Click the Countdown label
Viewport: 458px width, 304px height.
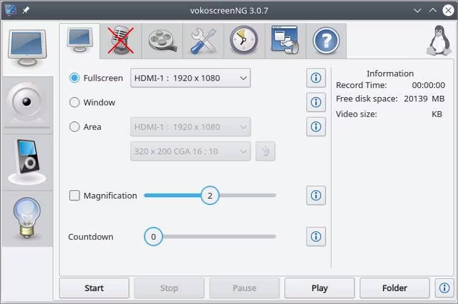(x=90, y=237)
